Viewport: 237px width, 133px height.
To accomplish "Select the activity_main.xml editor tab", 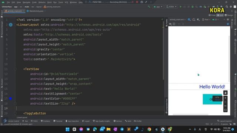I will coord(14,11).
